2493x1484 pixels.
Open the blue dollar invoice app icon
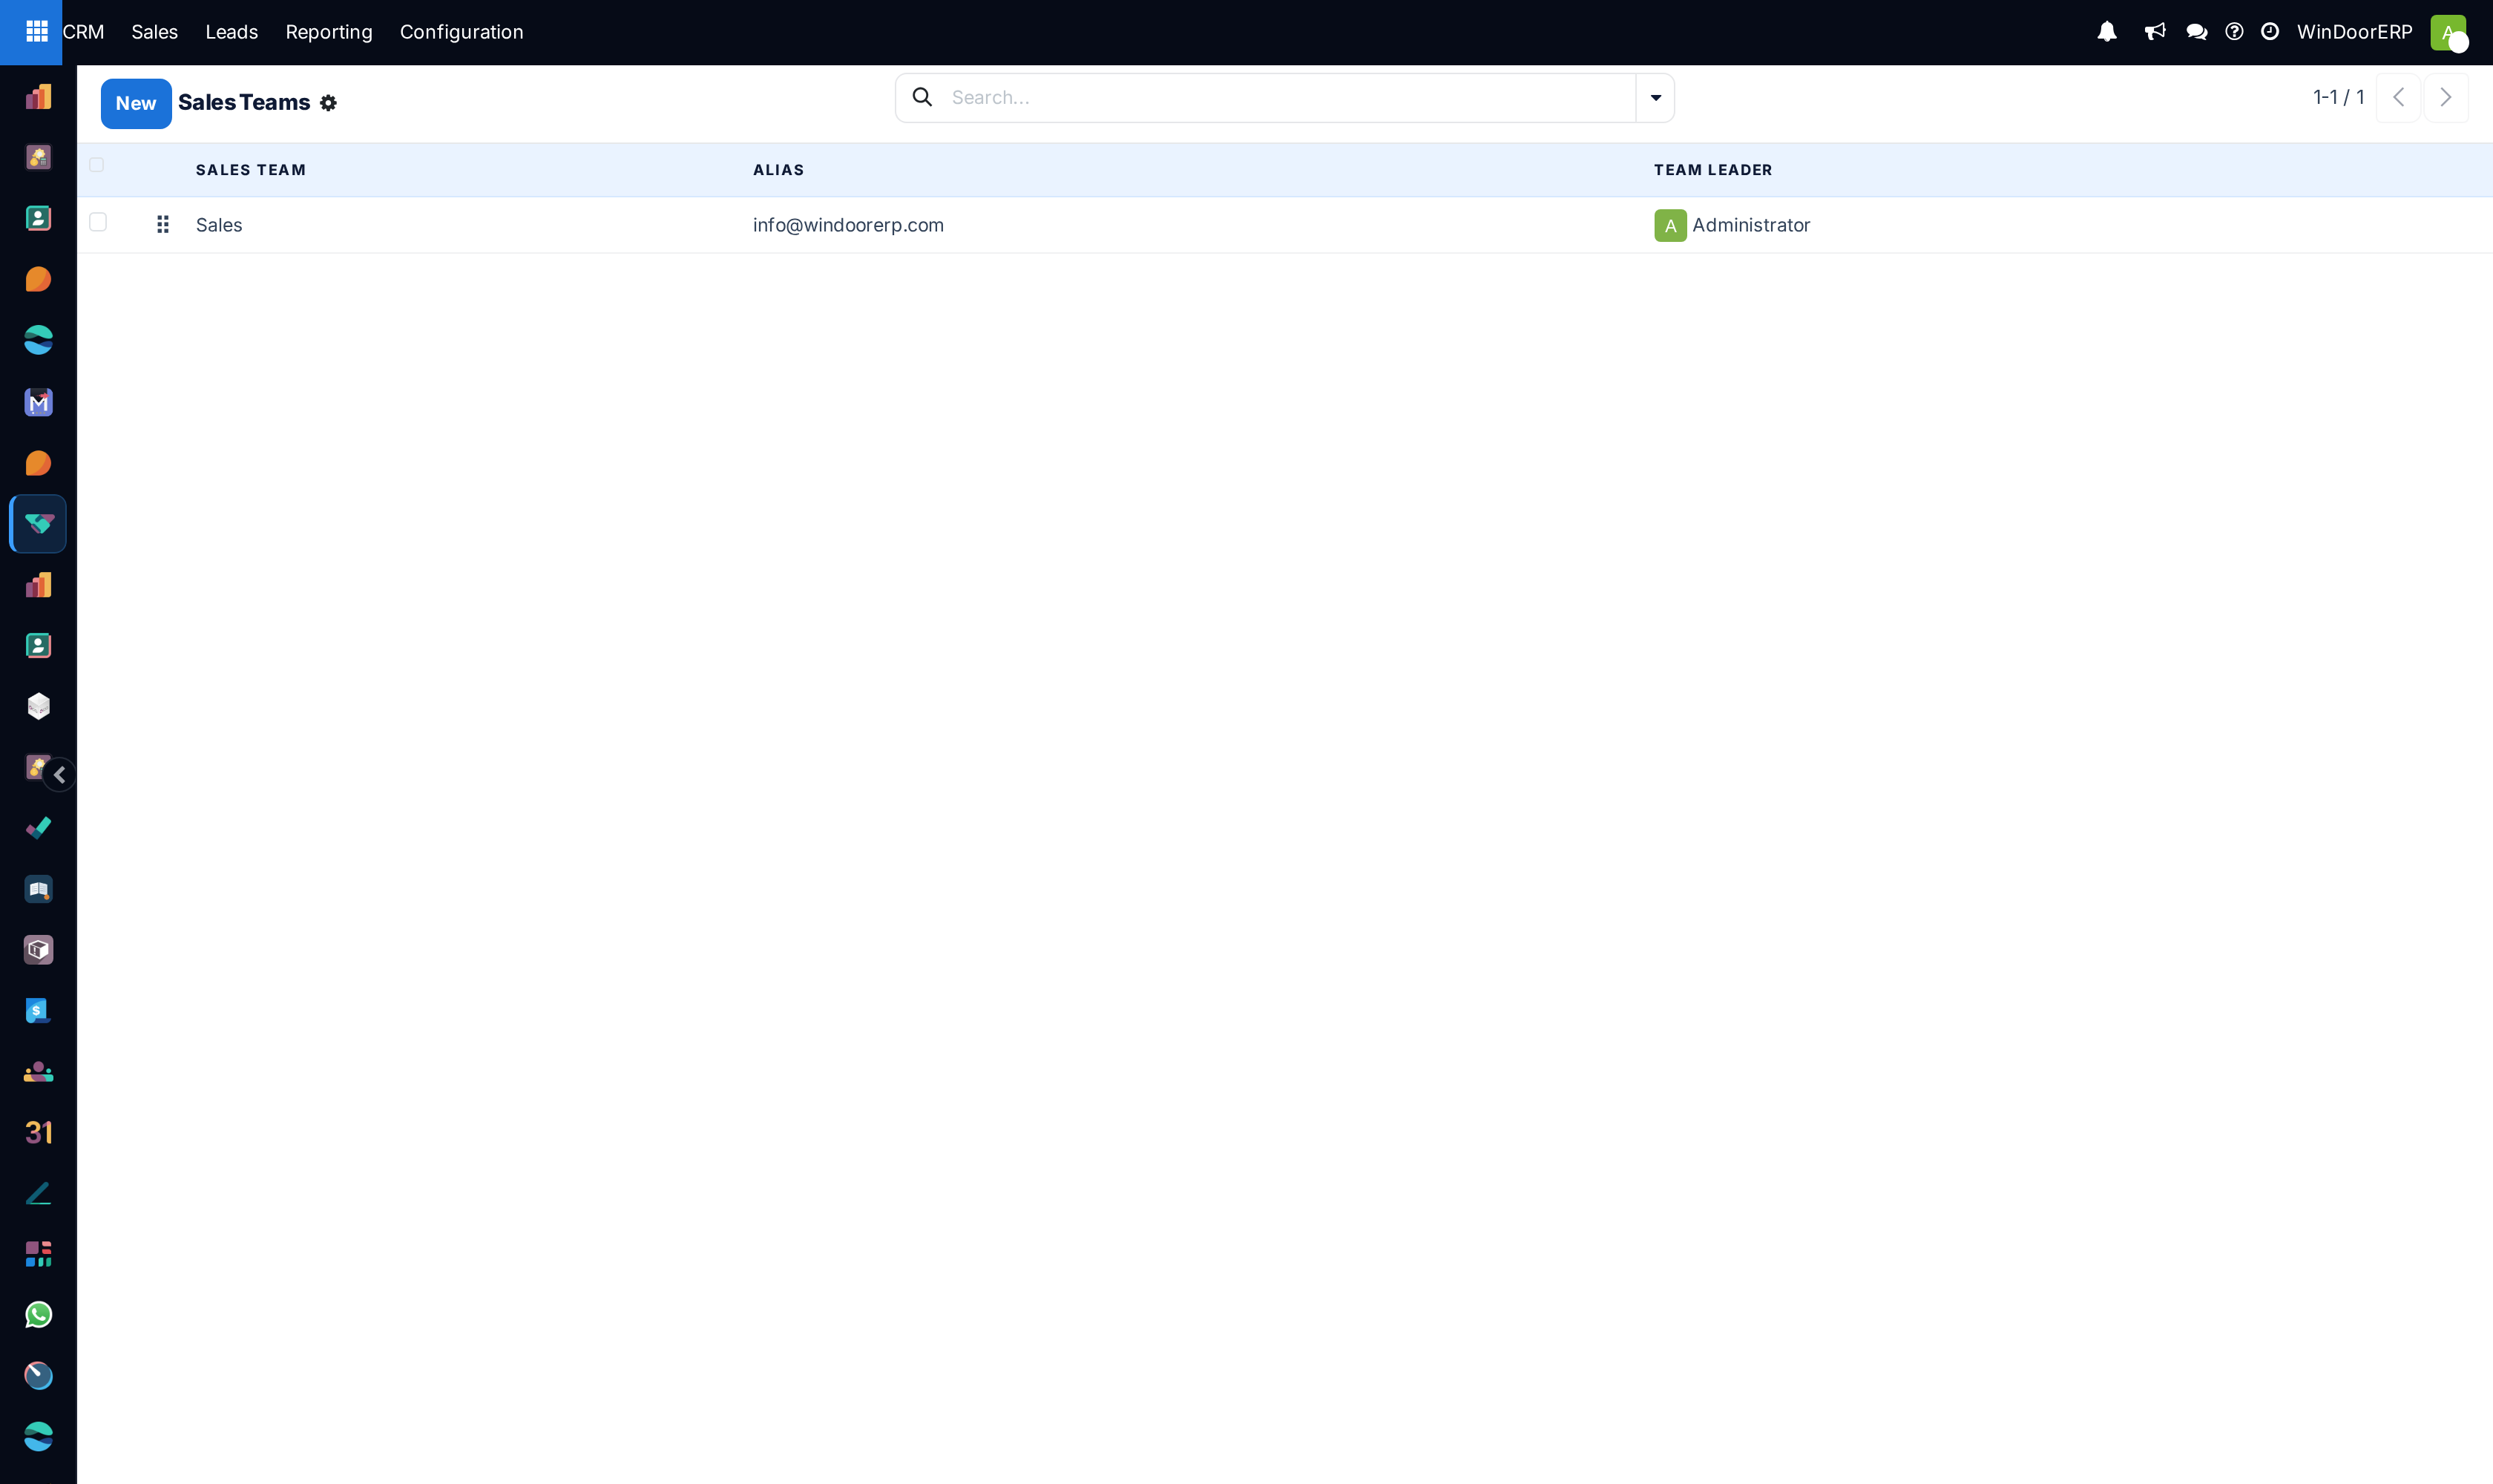(x=38, y=1011)
